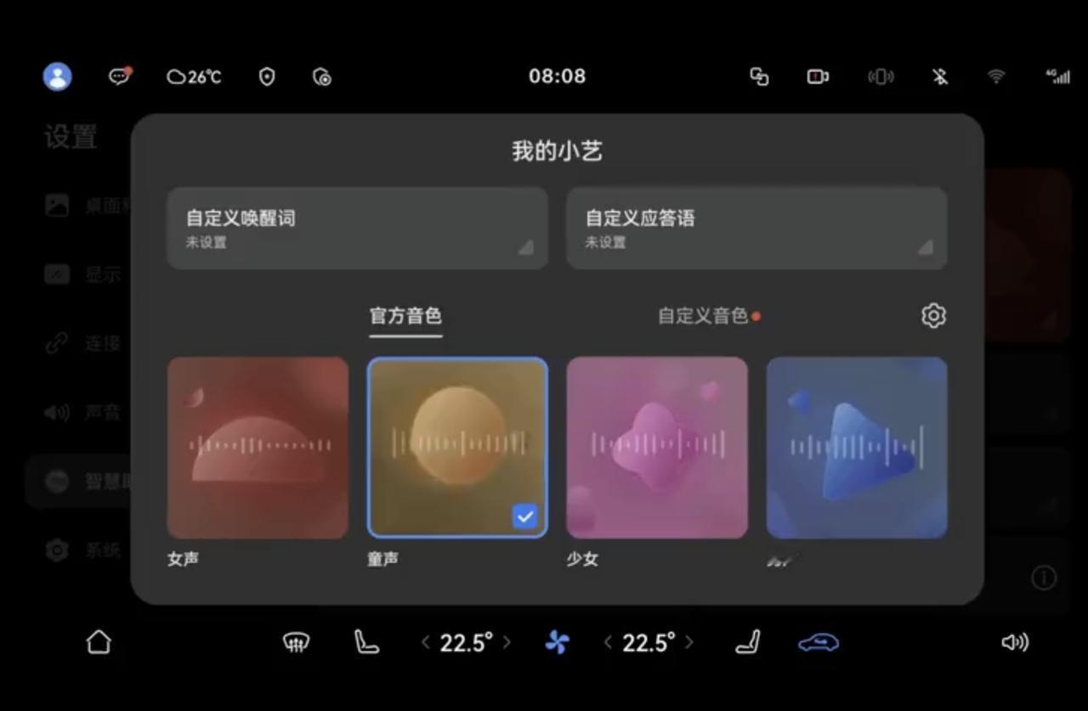The height and width of the screenshot is (711, 1088).
Task: Click the 声音 sound settings icon
Action: [56, 412]
